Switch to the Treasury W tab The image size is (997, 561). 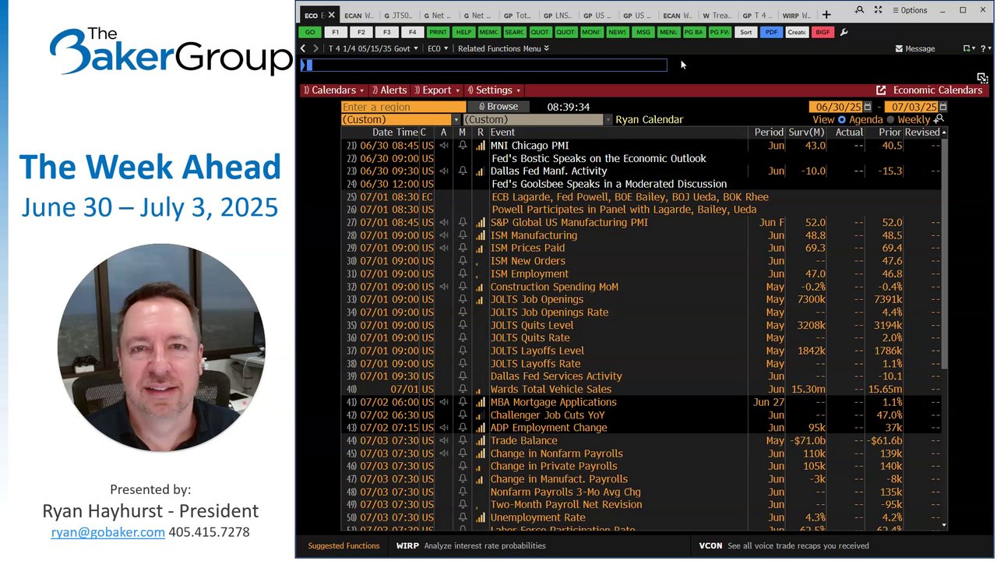click(717, 15)
